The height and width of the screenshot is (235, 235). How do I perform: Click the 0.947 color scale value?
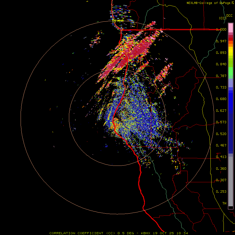(221, 41)
